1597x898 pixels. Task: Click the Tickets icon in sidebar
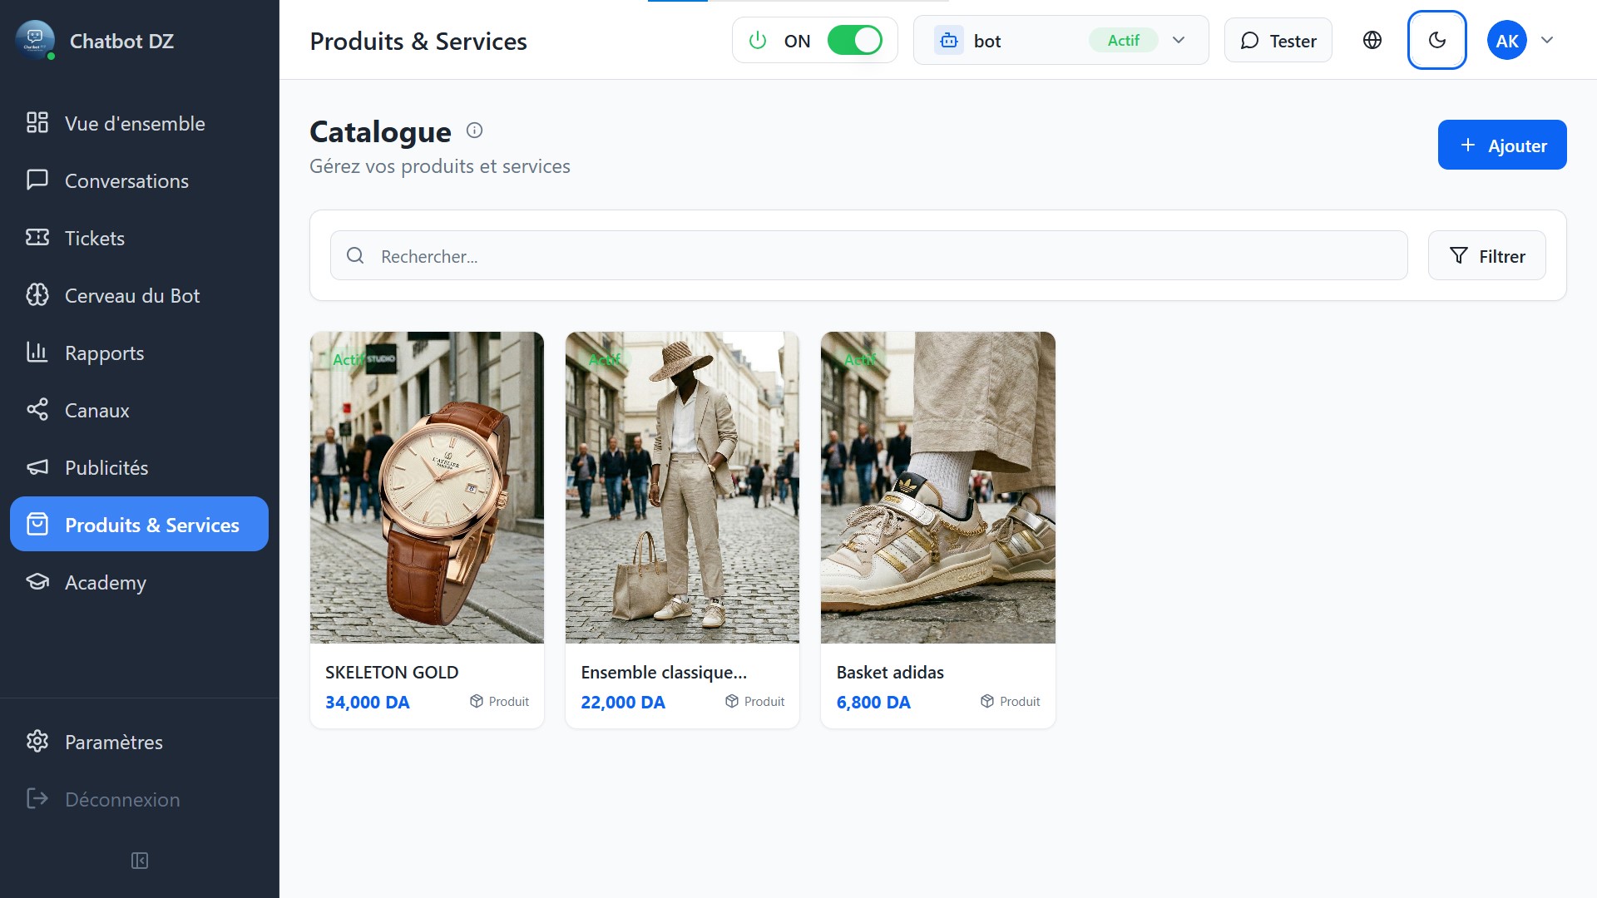click(x=37, y=238)
